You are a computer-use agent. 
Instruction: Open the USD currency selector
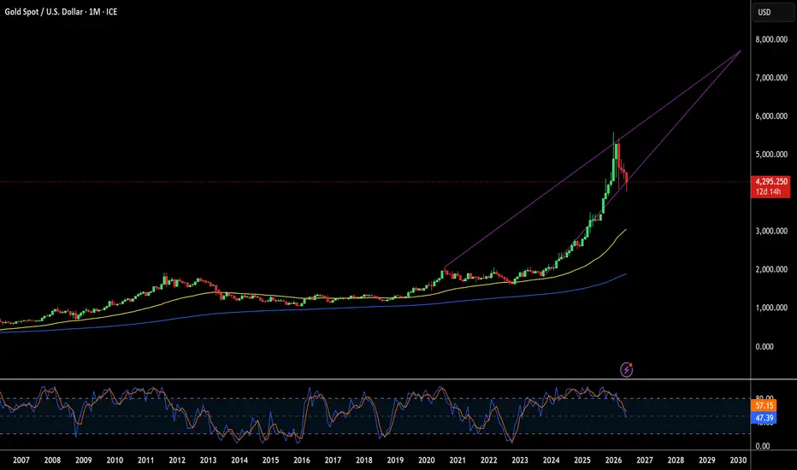773,12
